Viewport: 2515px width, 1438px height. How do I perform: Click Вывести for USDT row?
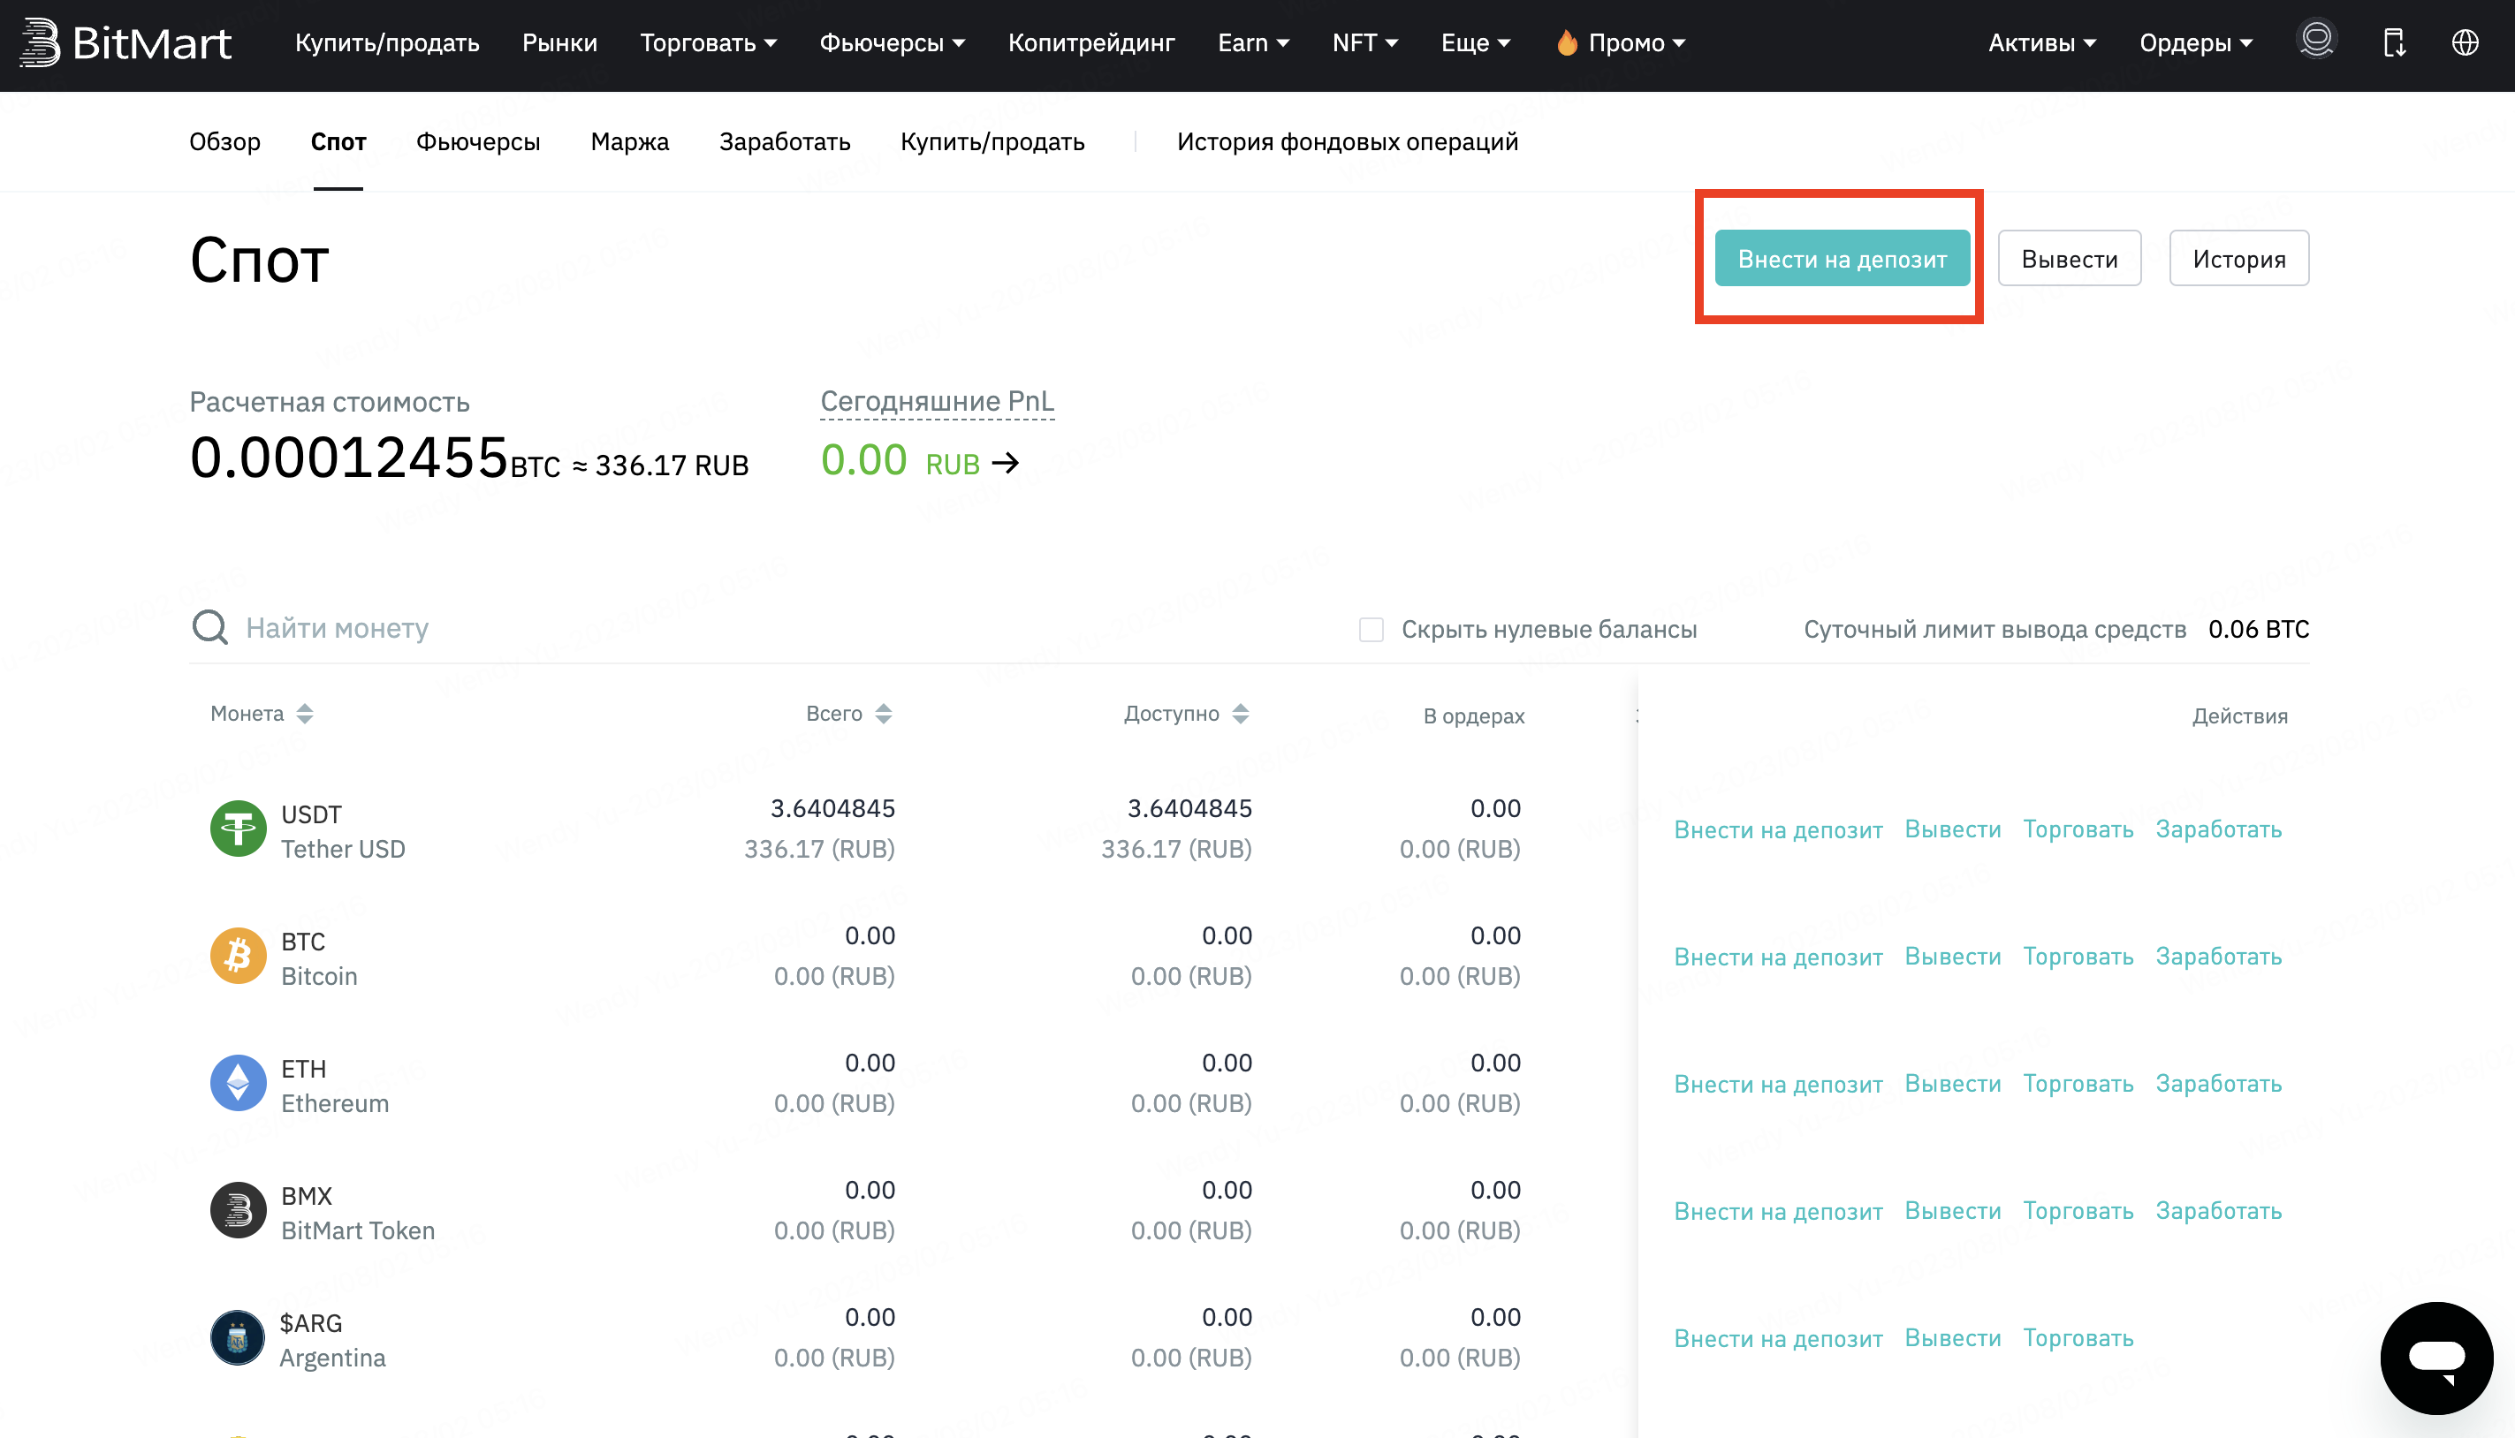(x=1953, y=829)
